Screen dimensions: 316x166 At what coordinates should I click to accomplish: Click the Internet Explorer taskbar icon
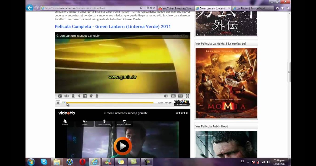(x=95, y=162)
